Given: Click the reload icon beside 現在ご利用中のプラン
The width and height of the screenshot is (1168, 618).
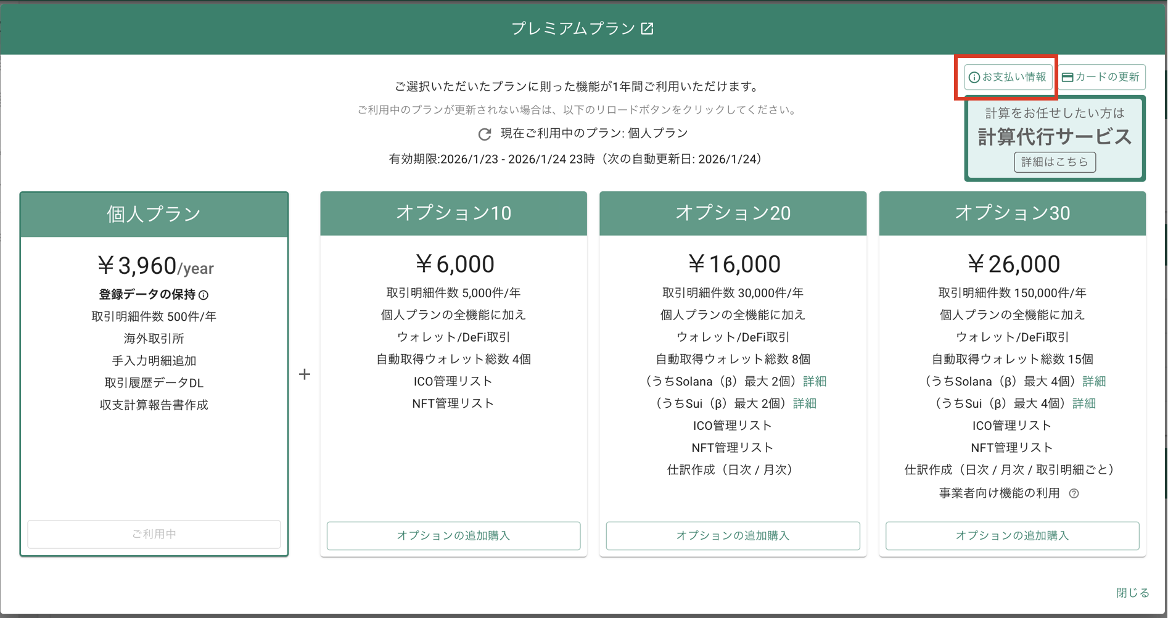Looking at the screenshot, I should (x=485, y=134).
